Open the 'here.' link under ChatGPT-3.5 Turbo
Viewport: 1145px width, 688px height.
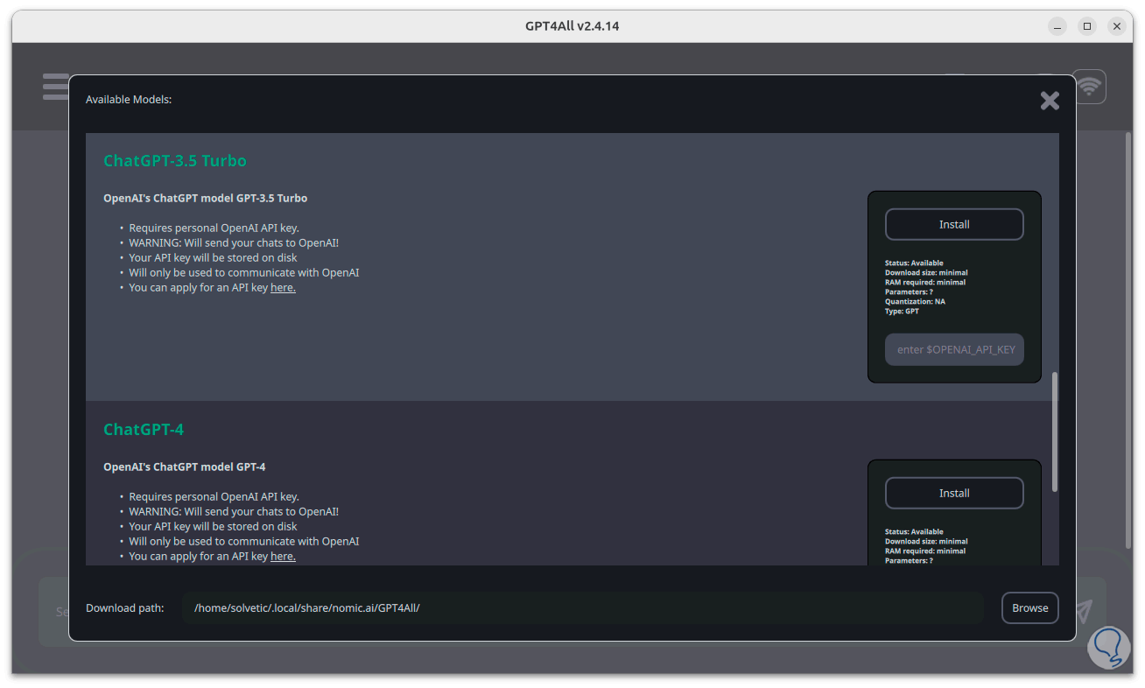(x=283, y=288)
